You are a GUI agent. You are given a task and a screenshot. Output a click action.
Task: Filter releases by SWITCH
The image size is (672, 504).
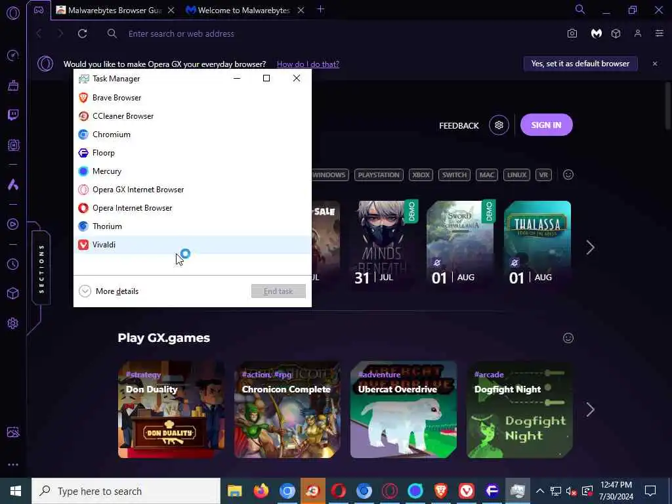454,175
